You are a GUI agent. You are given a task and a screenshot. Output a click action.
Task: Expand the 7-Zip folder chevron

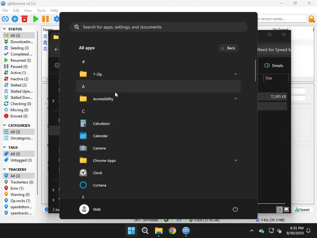point(236,74)
